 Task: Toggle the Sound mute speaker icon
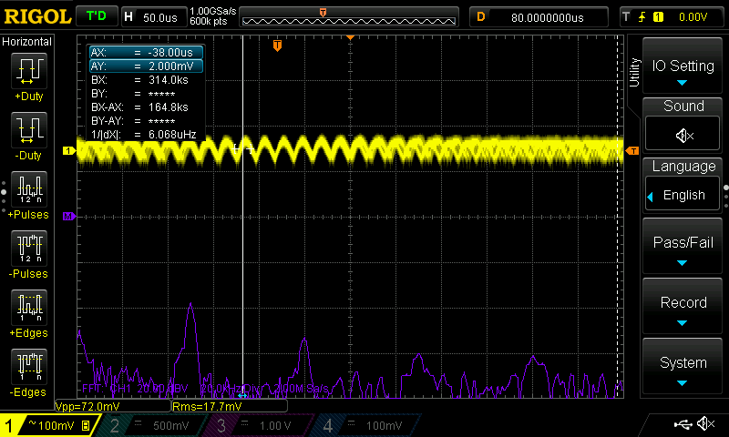tap(683, 135)
